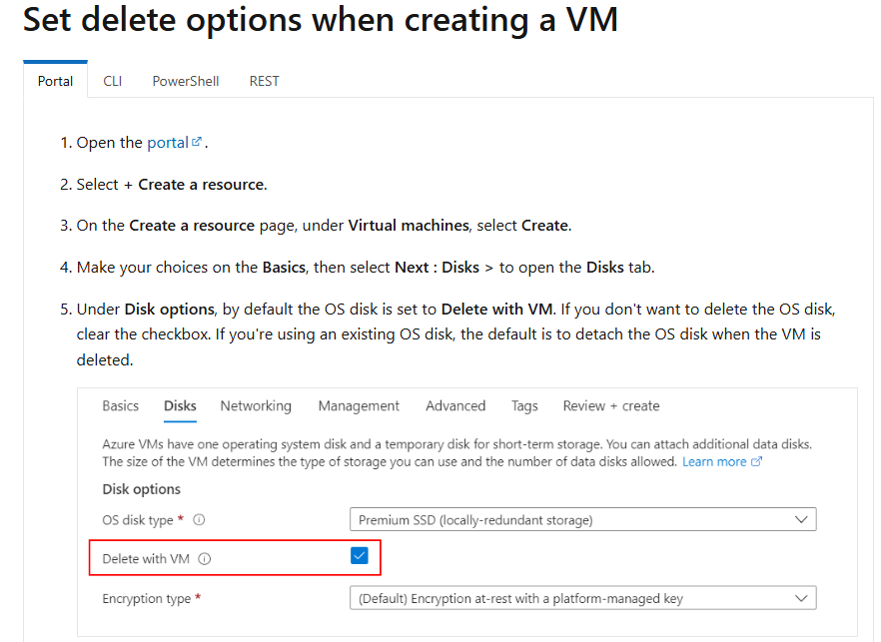Open the Advanced tab
The image size is (881, 642).
(x=455, y=406)
